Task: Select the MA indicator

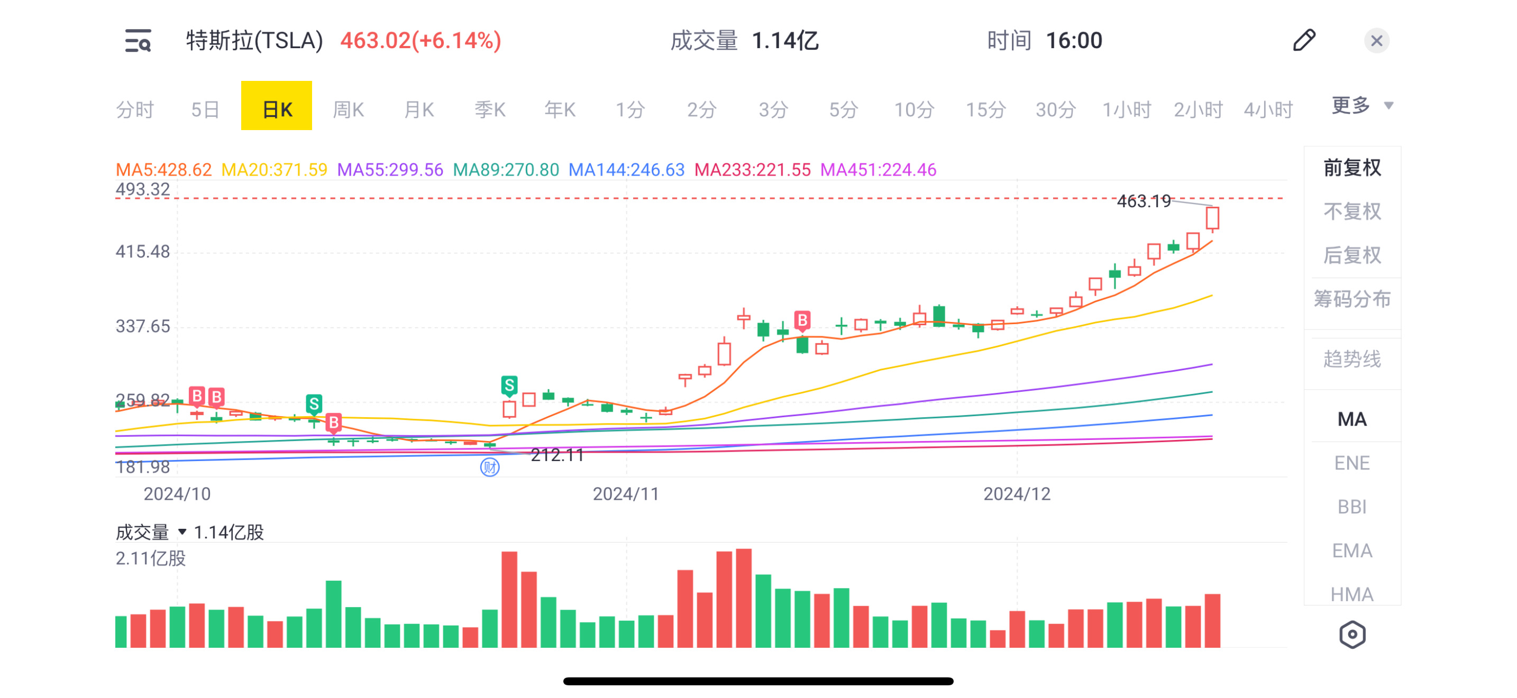Action: pos(1352,419)
